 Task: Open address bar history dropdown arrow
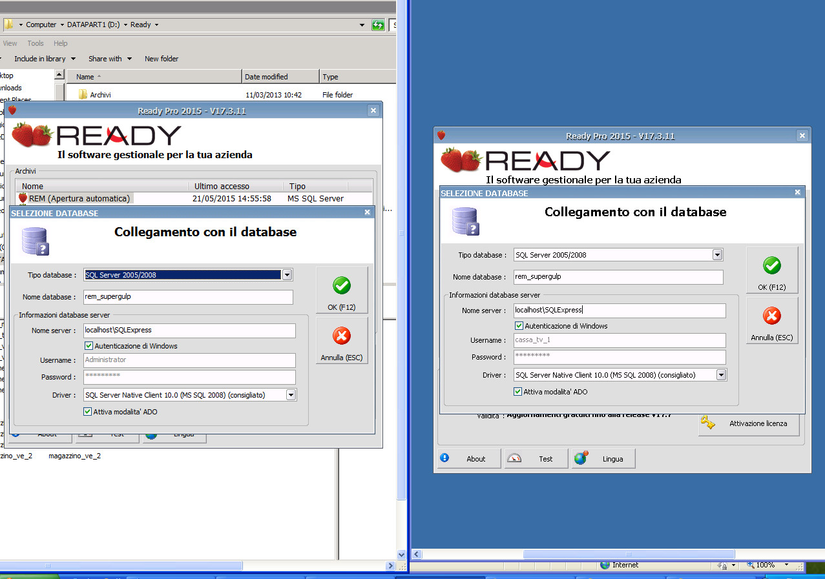(x=362, y=25)
